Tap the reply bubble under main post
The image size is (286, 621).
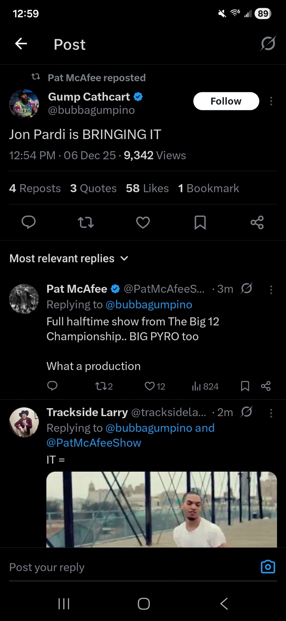click(29, 222)
